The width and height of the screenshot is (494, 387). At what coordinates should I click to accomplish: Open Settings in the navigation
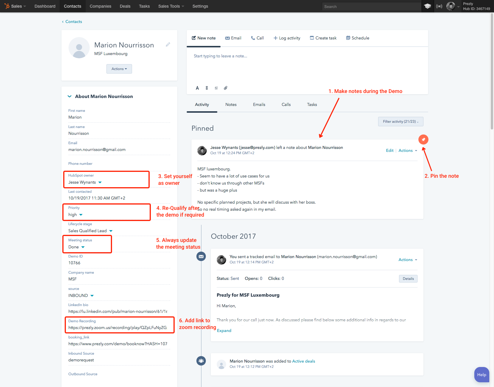pyautogui.click(x=200, y=6)
